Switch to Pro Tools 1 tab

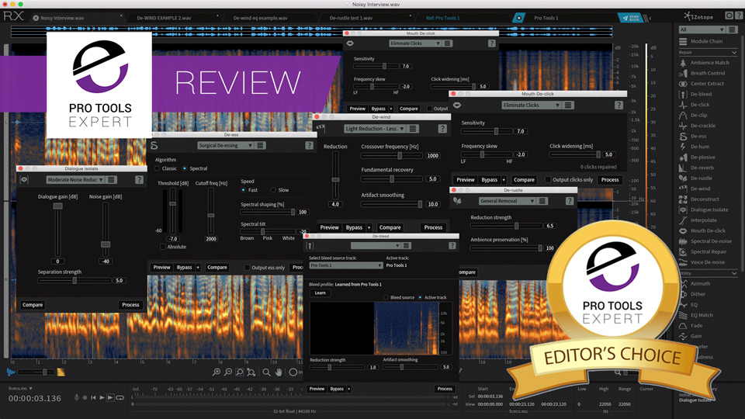[x=546, y=18]
